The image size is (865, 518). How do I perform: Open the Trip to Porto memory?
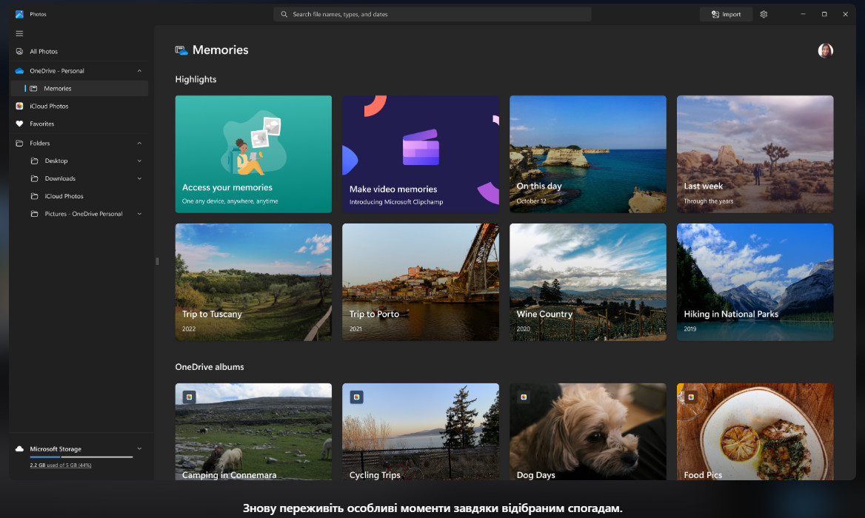pyautogui.click(x=420, y=282)
